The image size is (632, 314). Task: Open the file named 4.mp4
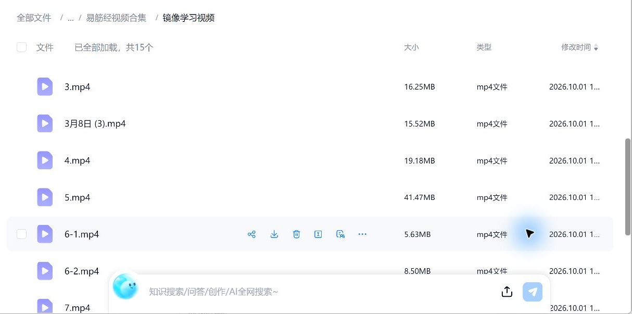click(x=77, y=161)
